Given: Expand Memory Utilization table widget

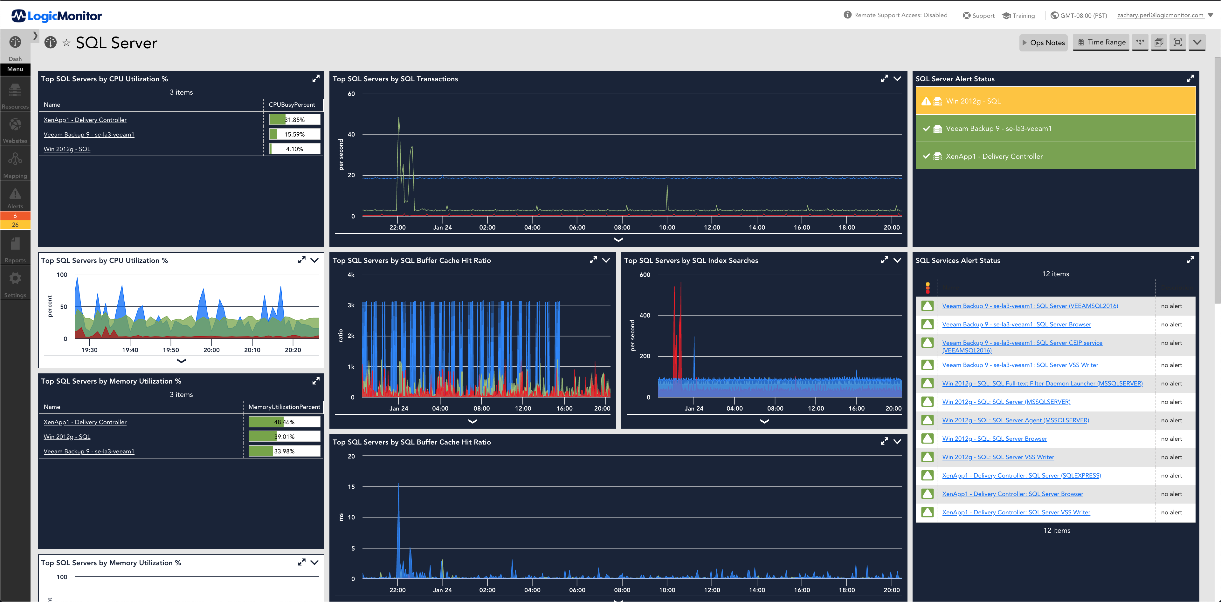Looking at the screenshot, I should coord(316,380).
